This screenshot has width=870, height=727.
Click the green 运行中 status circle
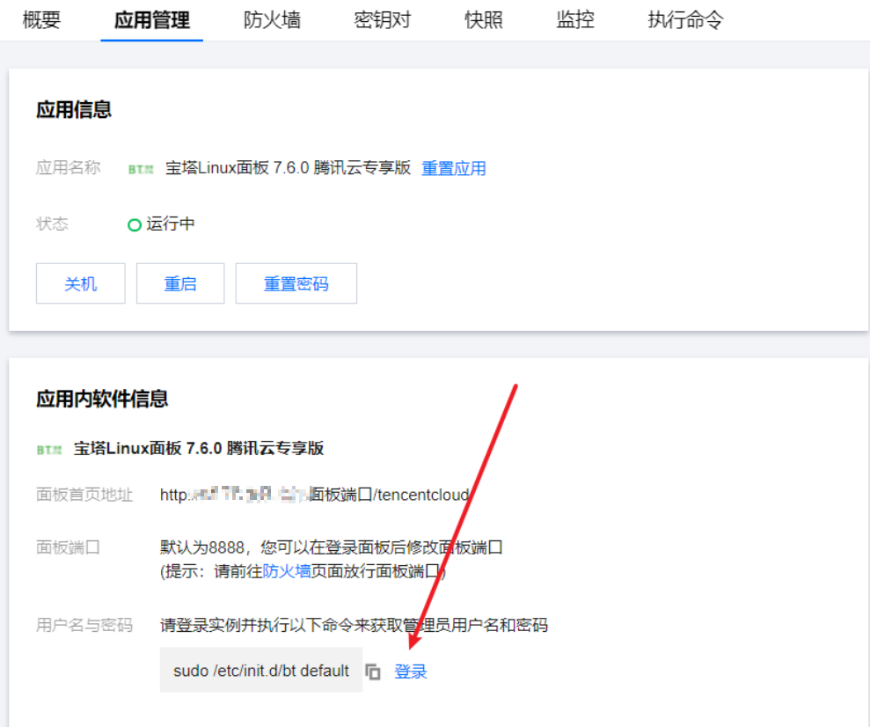[135, 224]
